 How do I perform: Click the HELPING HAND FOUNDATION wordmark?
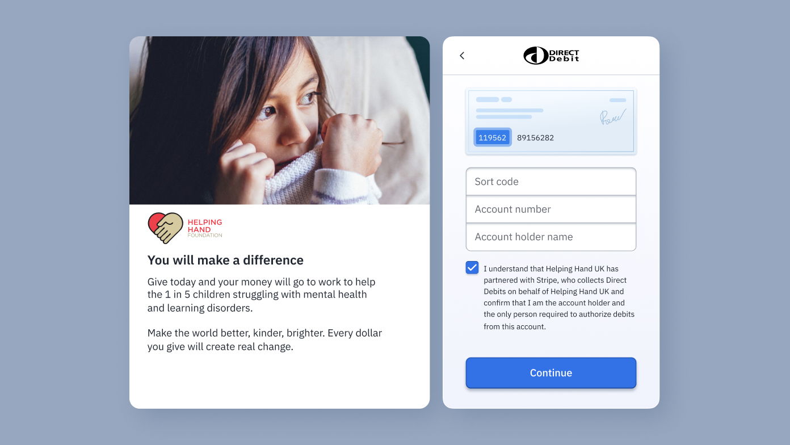tap(205, 227)
